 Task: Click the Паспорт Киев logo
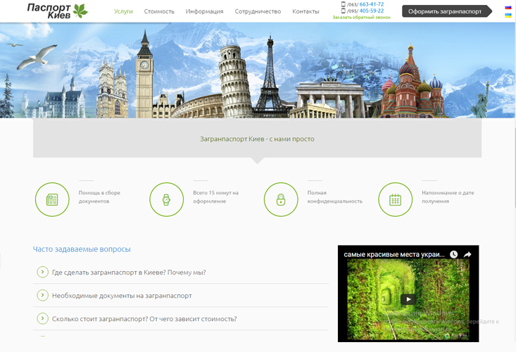pos(58,11)
